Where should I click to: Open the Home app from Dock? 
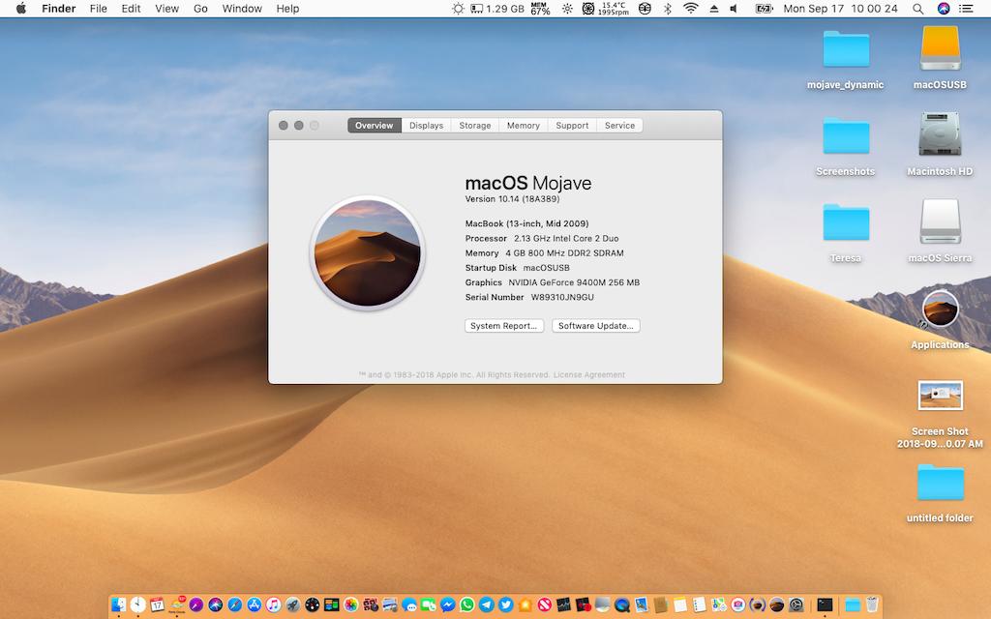(526, 605)
